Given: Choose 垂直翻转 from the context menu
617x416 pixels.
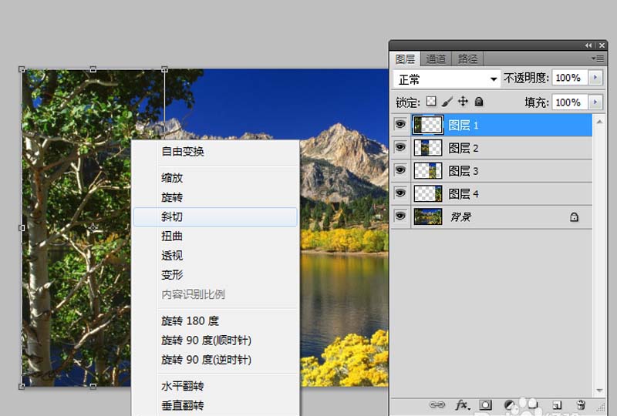Looking at the screenshot, I should pos(215,405).
